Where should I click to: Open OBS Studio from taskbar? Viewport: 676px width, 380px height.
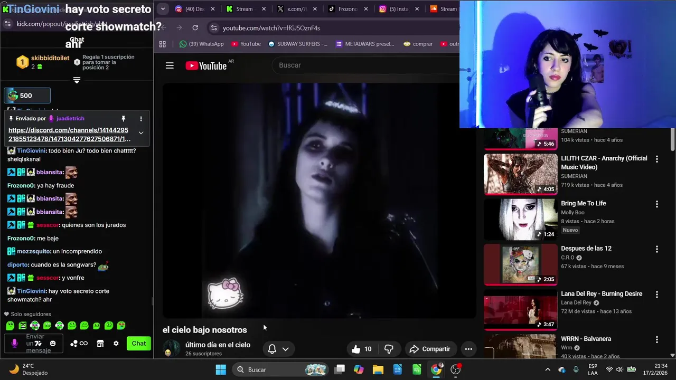[x=456, y=369]
